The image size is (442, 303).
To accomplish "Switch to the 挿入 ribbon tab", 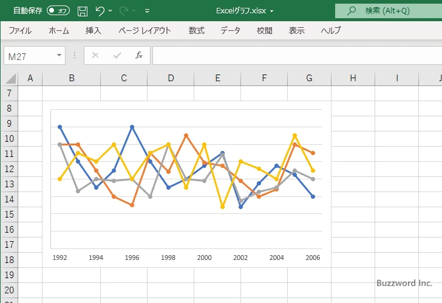I will click(93, 30).
